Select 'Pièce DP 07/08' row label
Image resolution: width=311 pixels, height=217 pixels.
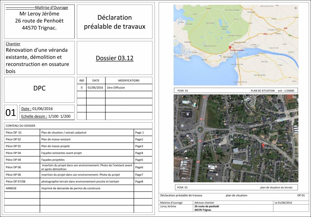[x=16, y=182]
